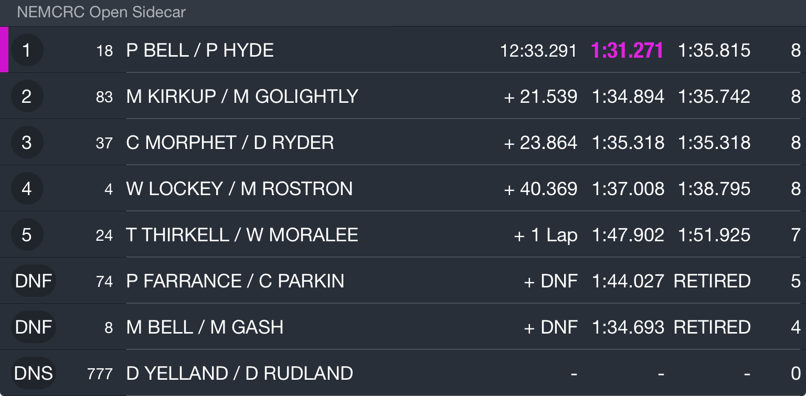Click the position 4 circle badge
The height and width of the screenshot is (396, 806).
[x=27, y=189]
